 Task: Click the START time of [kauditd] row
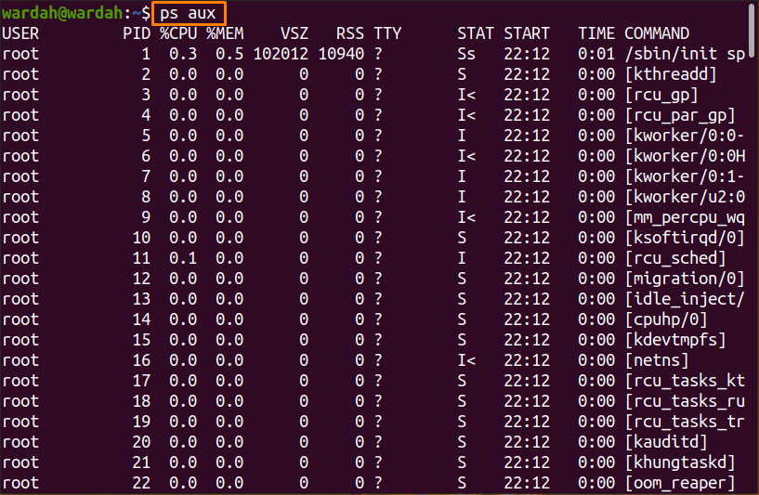(x=527, y=442)
